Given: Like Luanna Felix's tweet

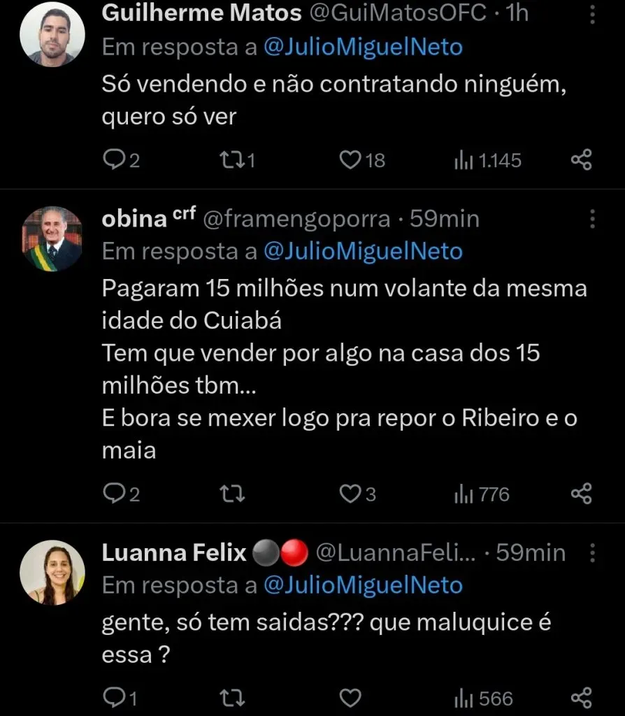Looking at the screenshot, I should tap(350, 698).
